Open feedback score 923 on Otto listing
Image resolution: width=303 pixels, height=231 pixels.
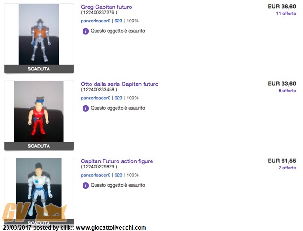coord(118,98)
